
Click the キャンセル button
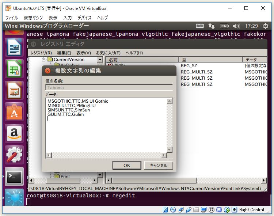159,165
